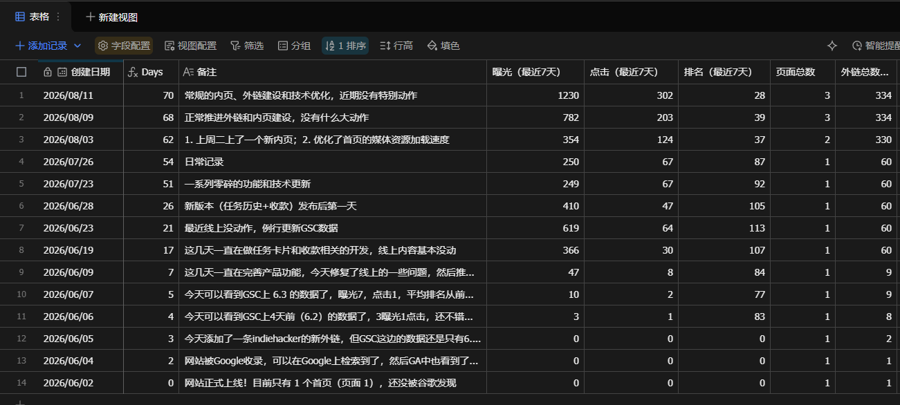The height and width of the screenshot is (405, 900).
Task: Click the sparkle AI icon
Action: [832, 46]
